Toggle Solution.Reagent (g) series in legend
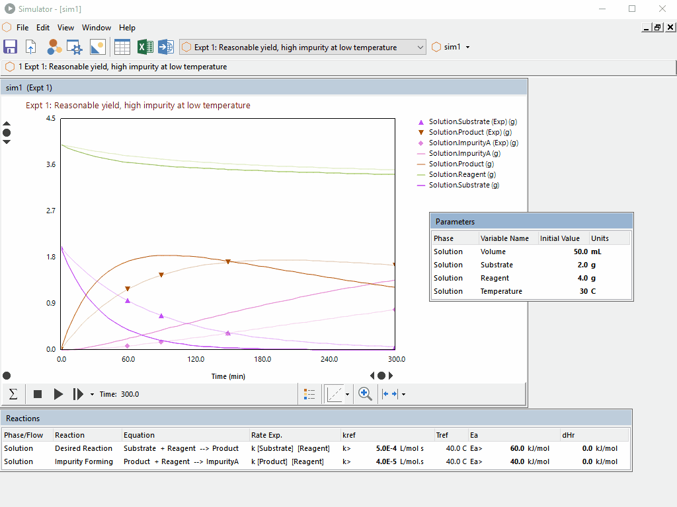The height and width of the screenshot is (507, 677). click(x=462, y=174)
